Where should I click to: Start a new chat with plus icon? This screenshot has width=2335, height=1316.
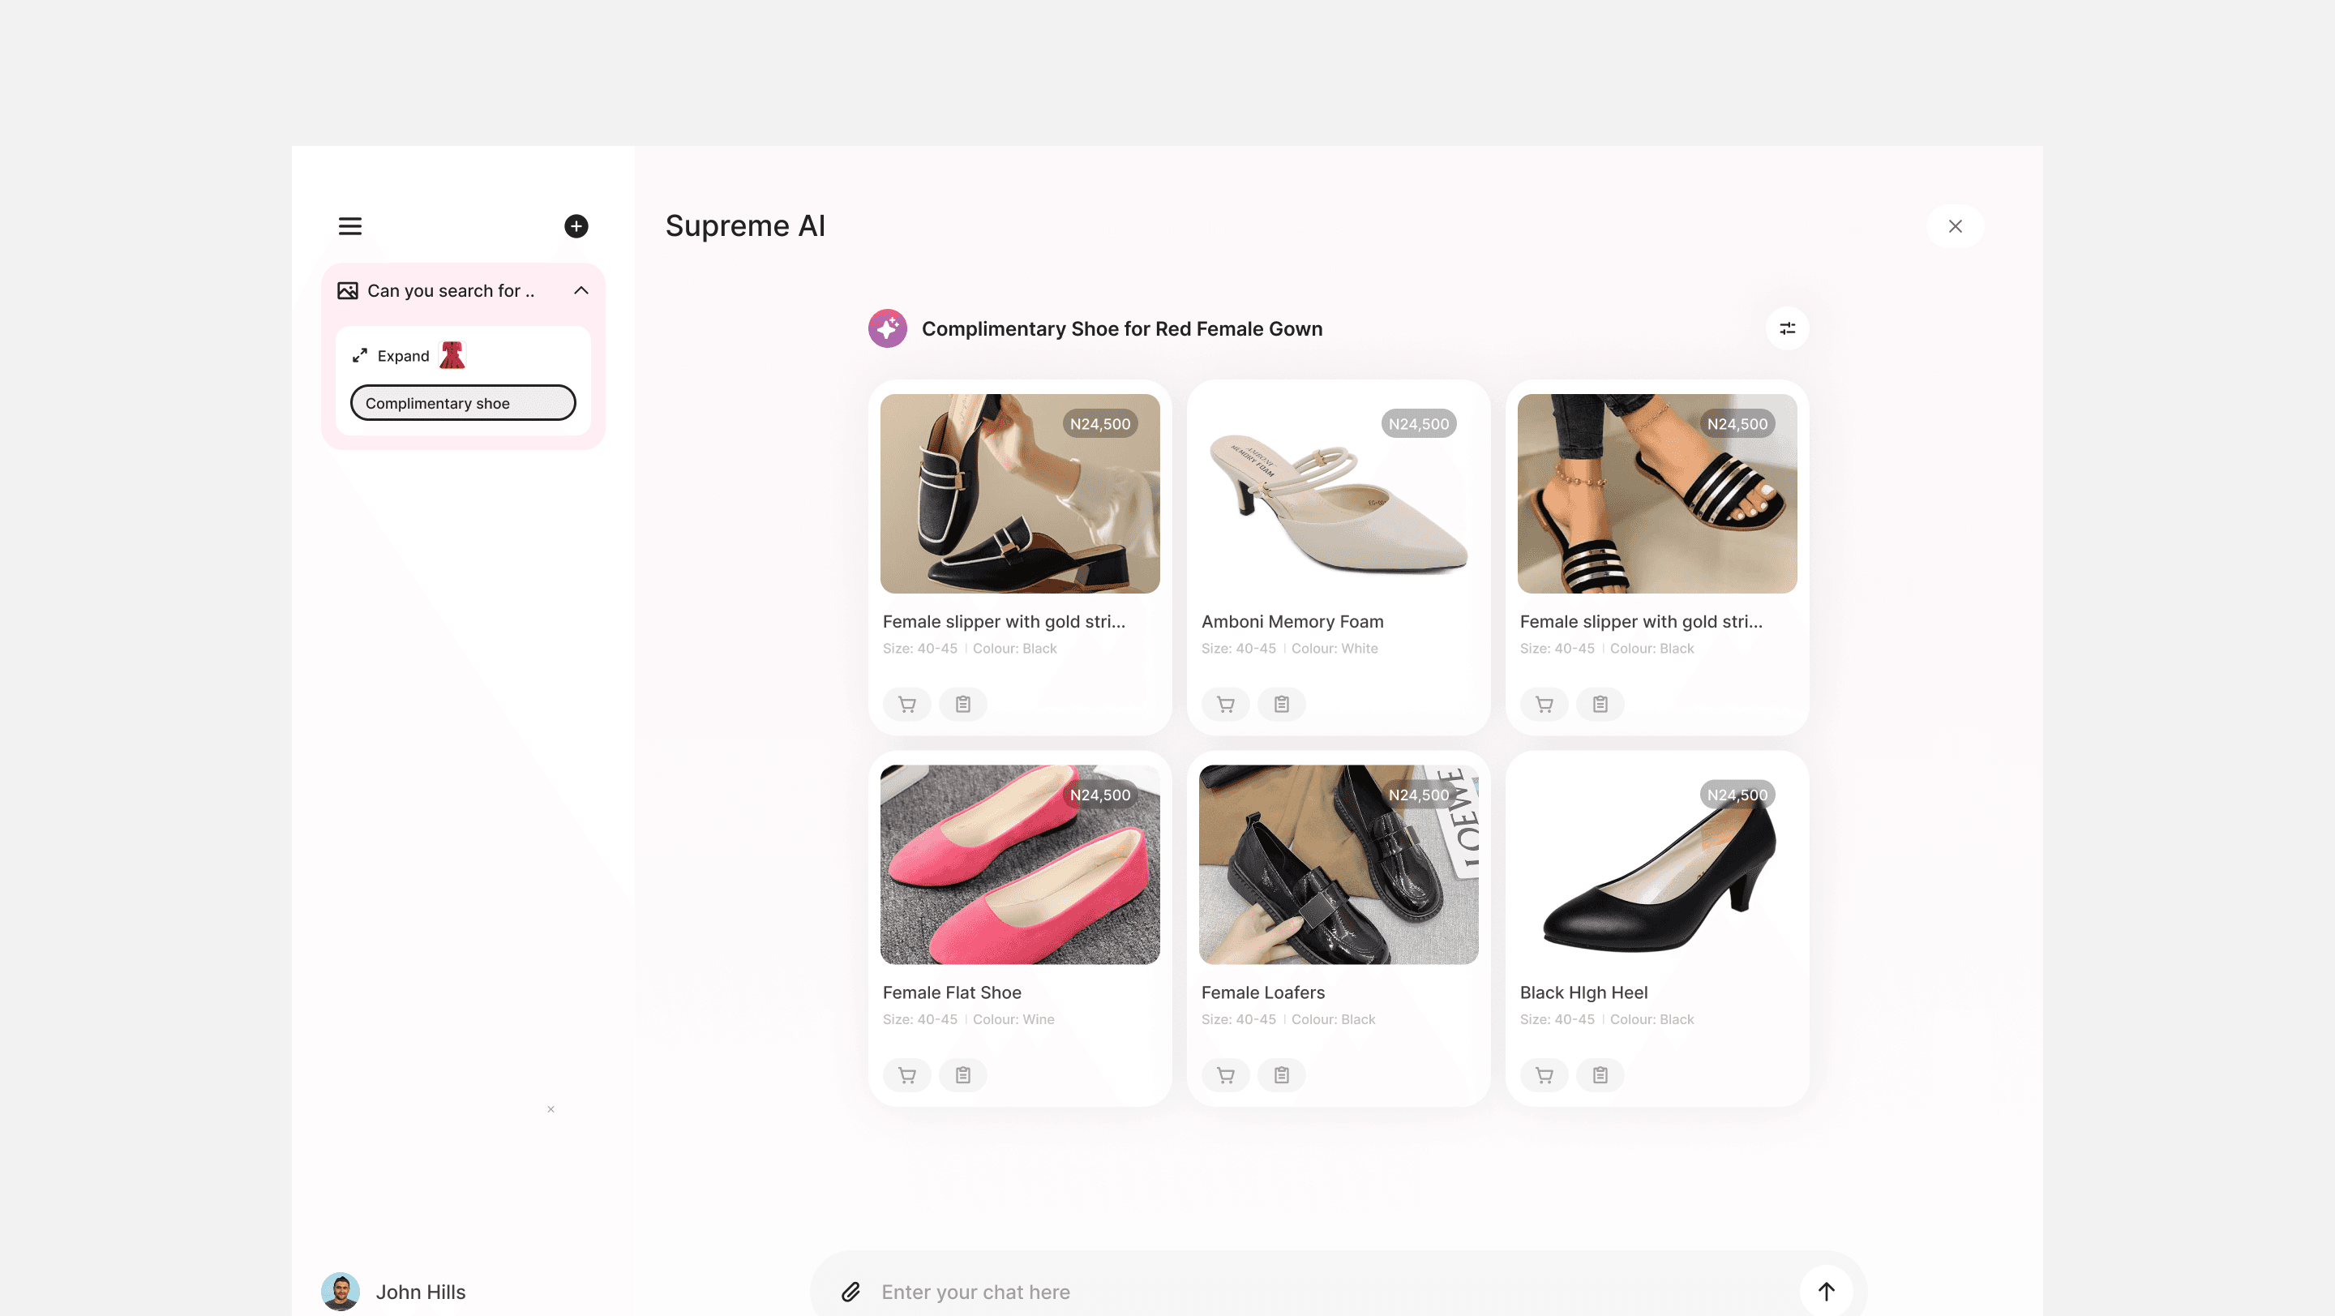pos(576,226)
